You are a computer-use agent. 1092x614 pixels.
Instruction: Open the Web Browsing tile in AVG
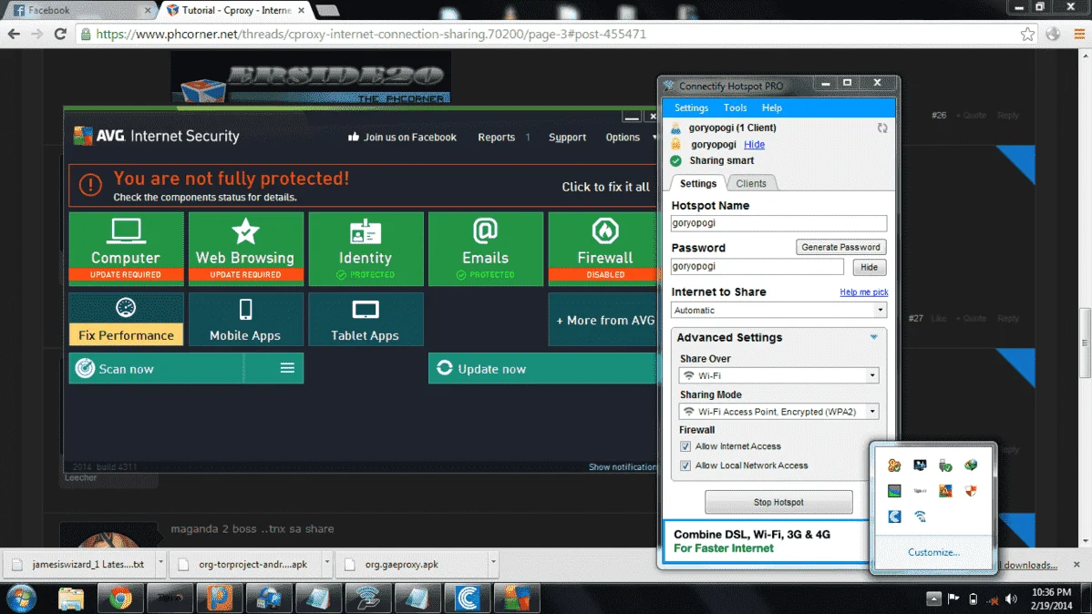point(246,249)
